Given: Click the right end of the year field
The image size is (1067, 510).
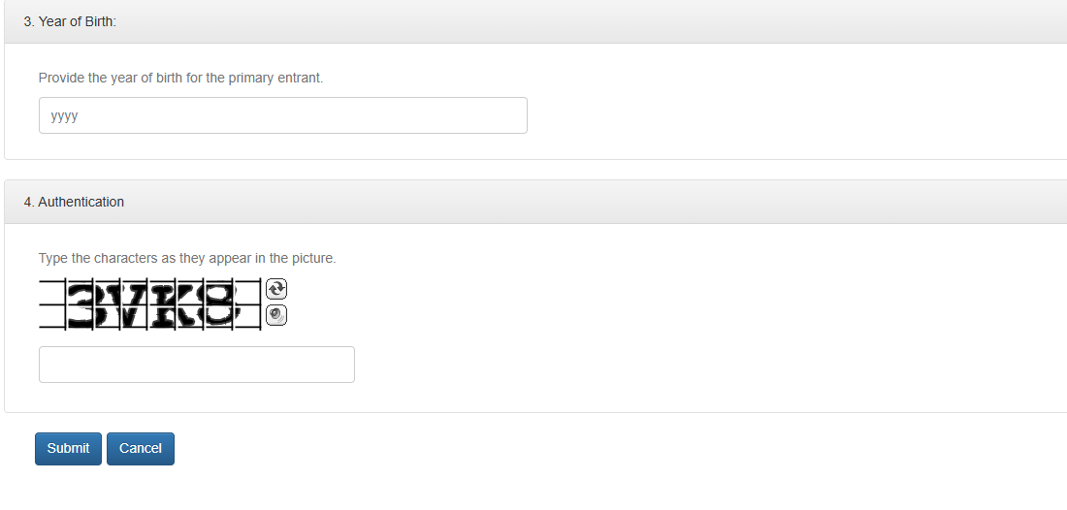Looking at the screenshot, I should (514, 115).
